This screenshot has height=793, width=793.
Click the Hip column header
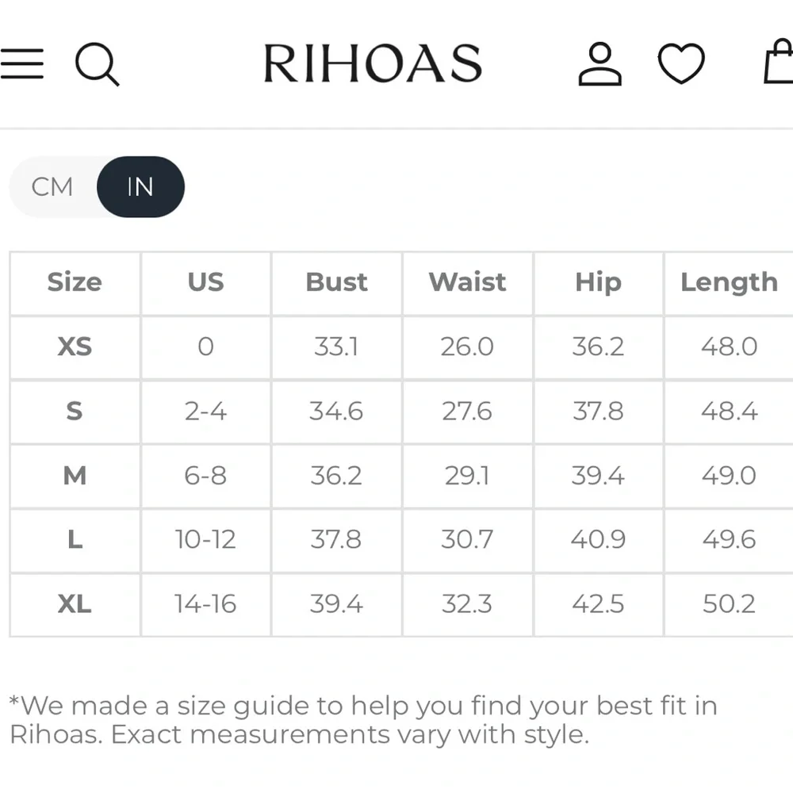[598, 282]
